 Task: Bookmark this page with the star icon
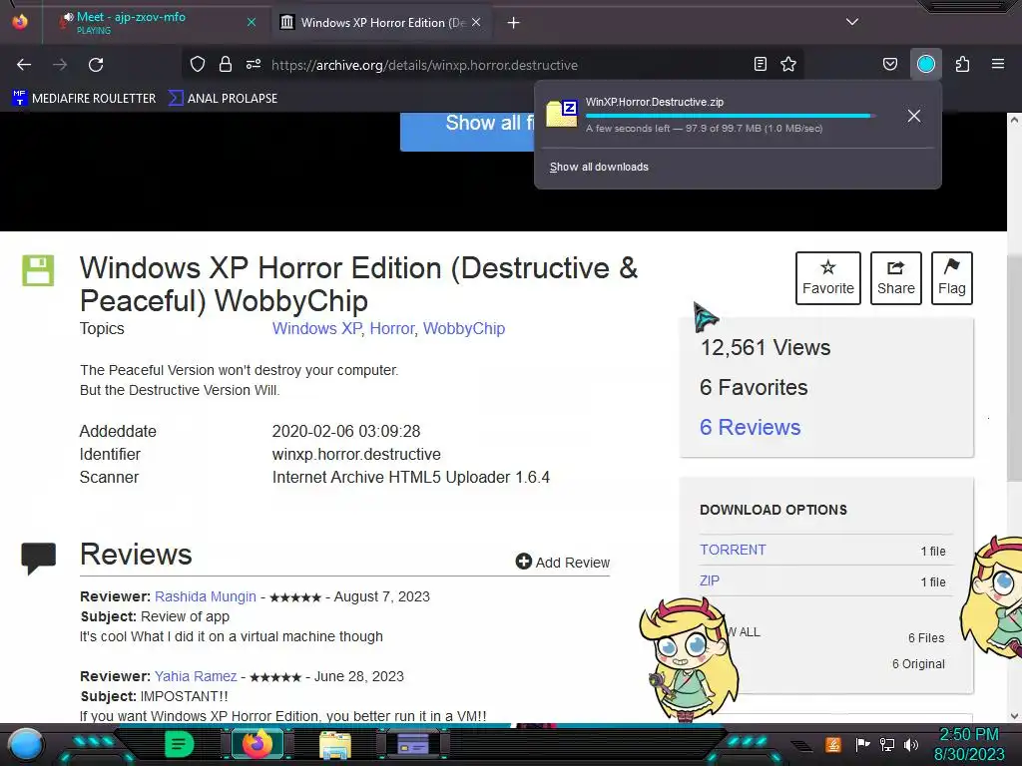coord(788,65)
